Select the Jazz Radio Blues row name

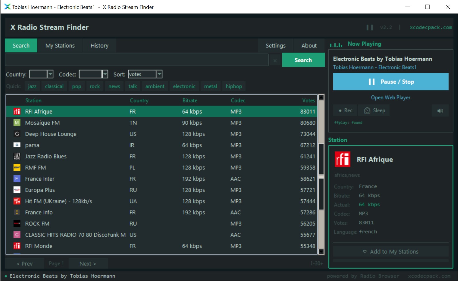click(46, 156)
